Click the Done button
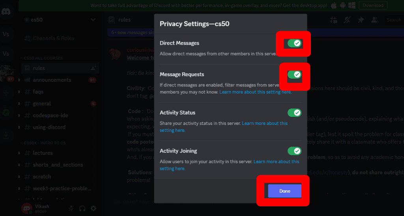 tap(284, 191)
